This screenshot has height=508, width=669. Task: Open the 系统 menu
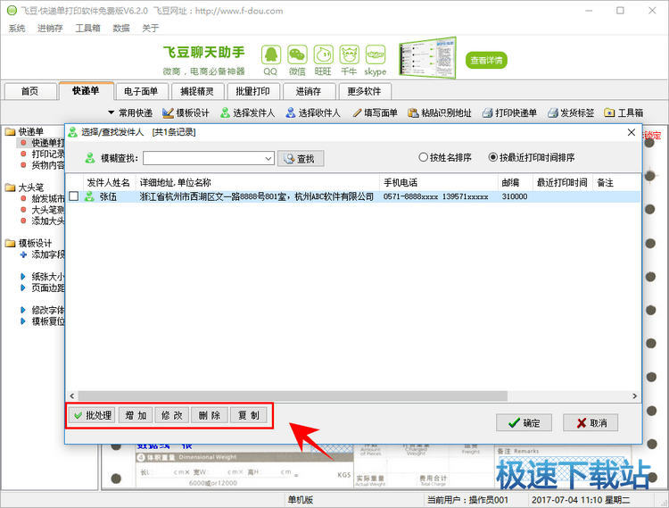(17, 29)
